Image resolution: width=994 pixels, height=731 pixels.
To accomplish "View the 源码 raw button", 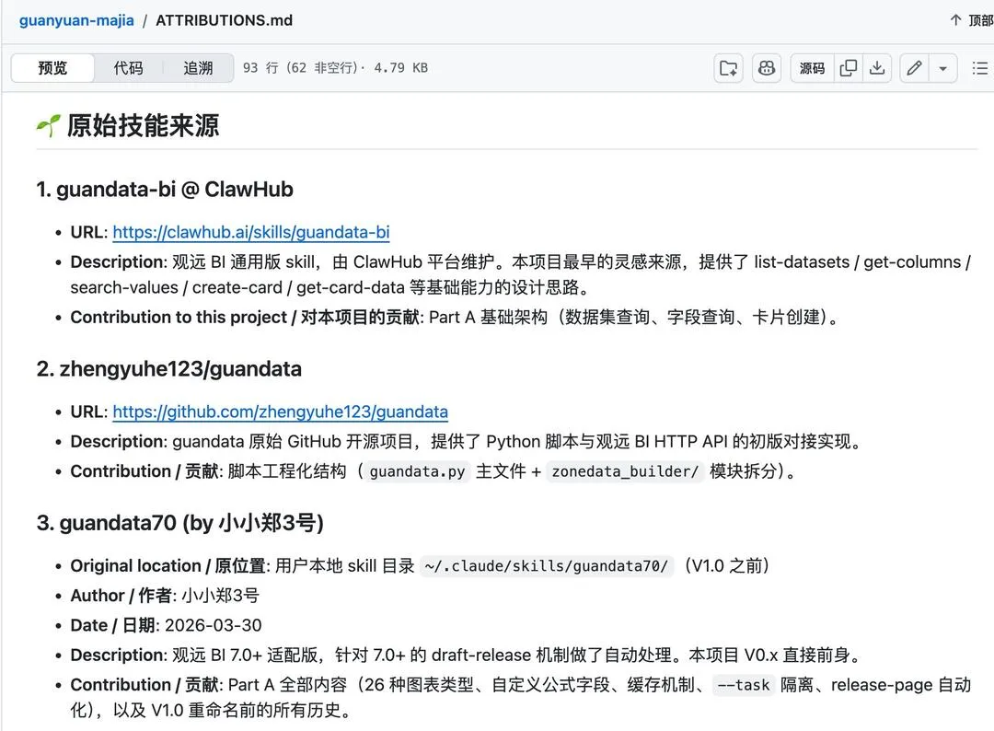I will pyautogui.click(x=812, y=68).
